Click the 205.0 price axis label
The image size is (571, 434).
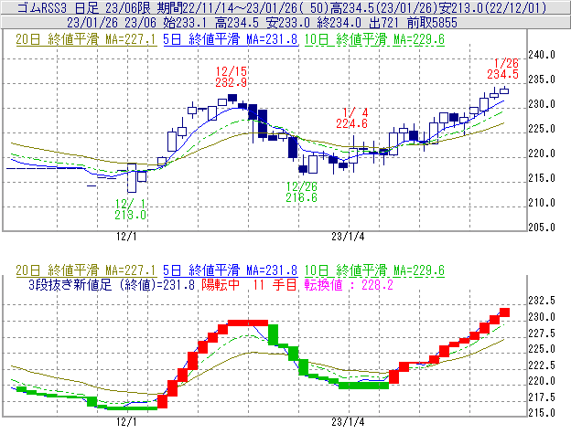click(x=542, y=228)
